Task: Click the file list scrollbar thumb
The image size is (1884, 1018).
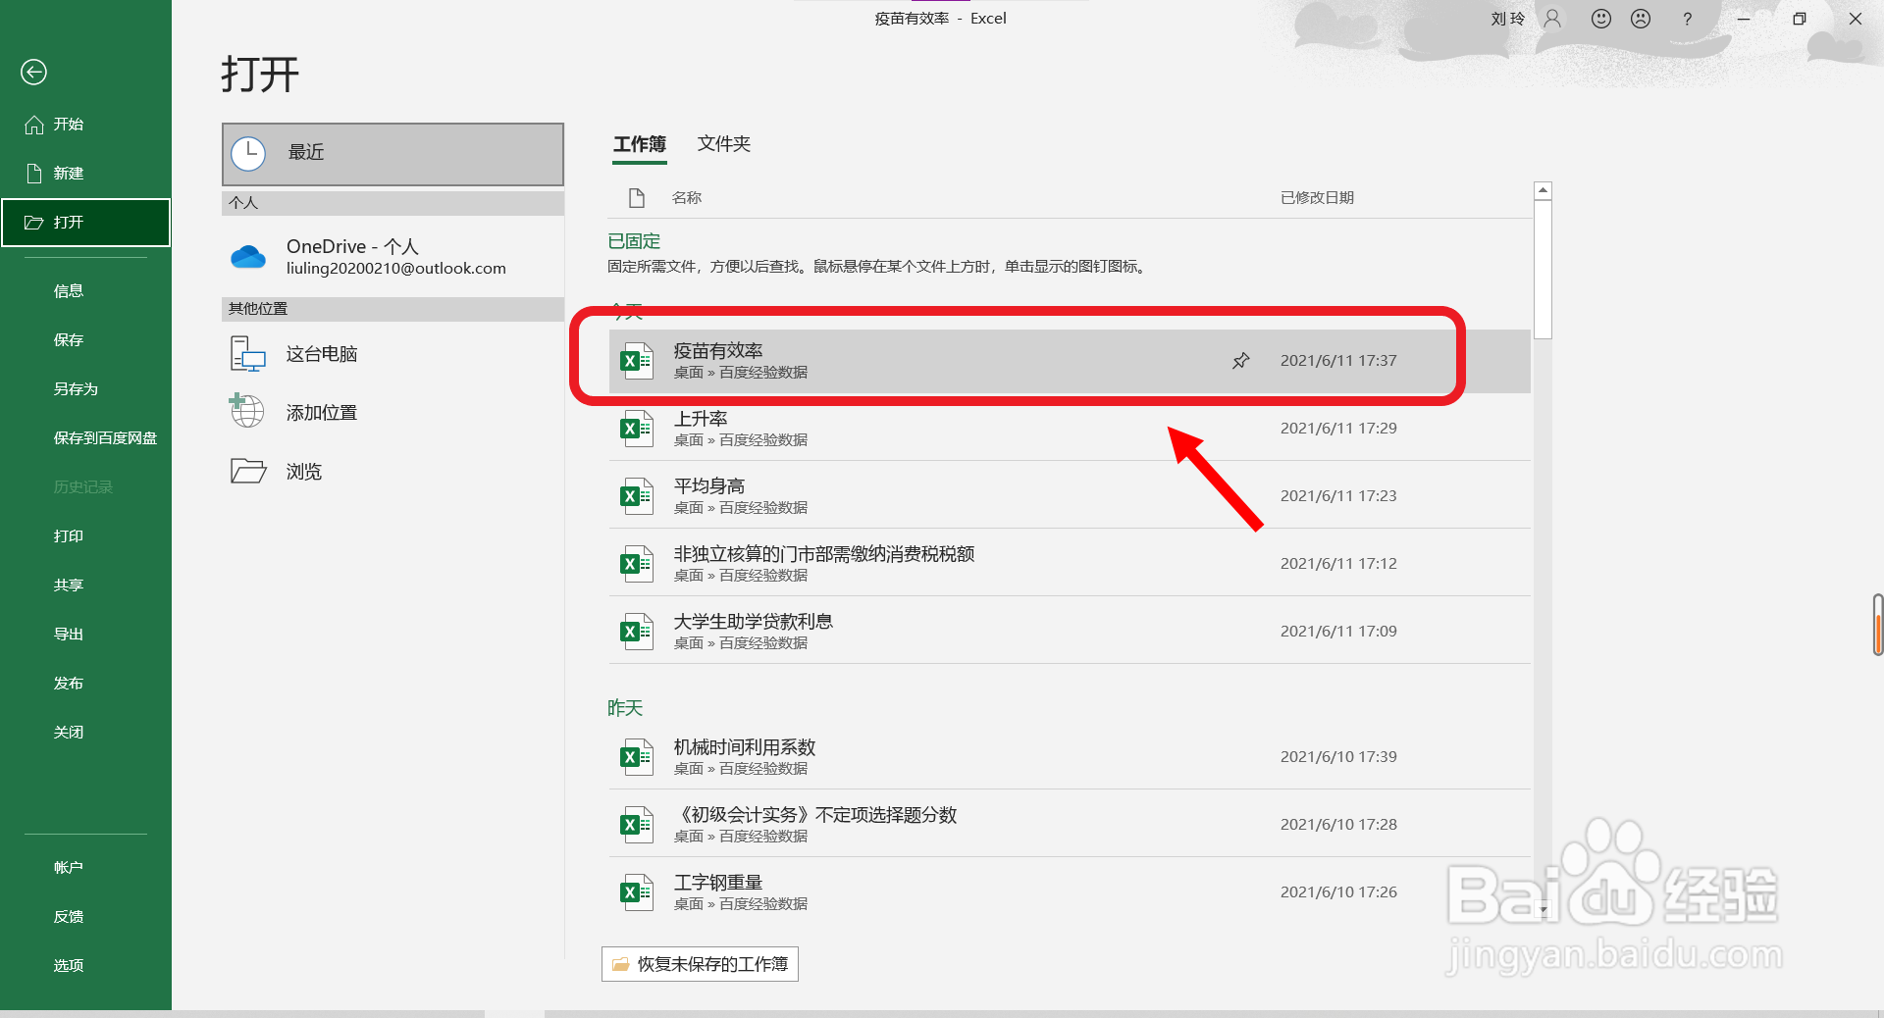Action: click(1543, 270)
